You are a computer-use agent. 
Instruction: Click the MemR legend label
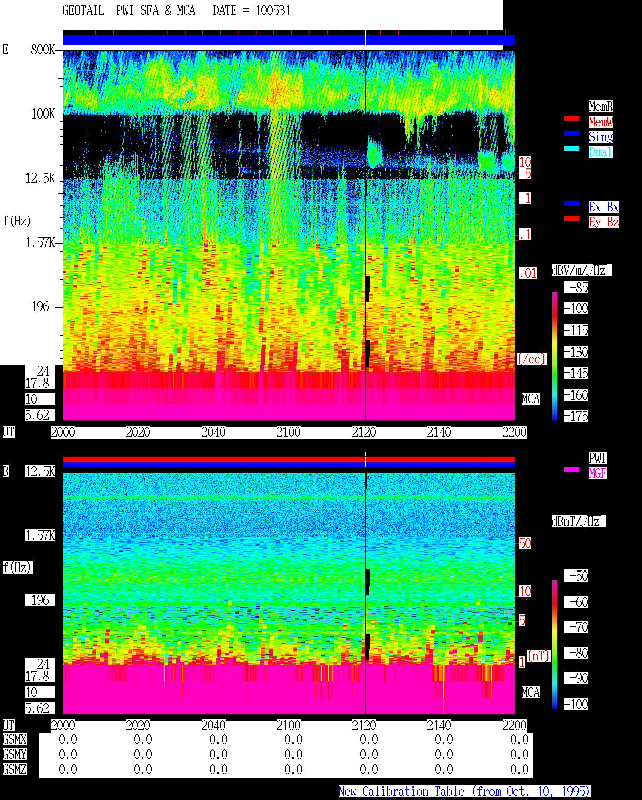[601, 106]
